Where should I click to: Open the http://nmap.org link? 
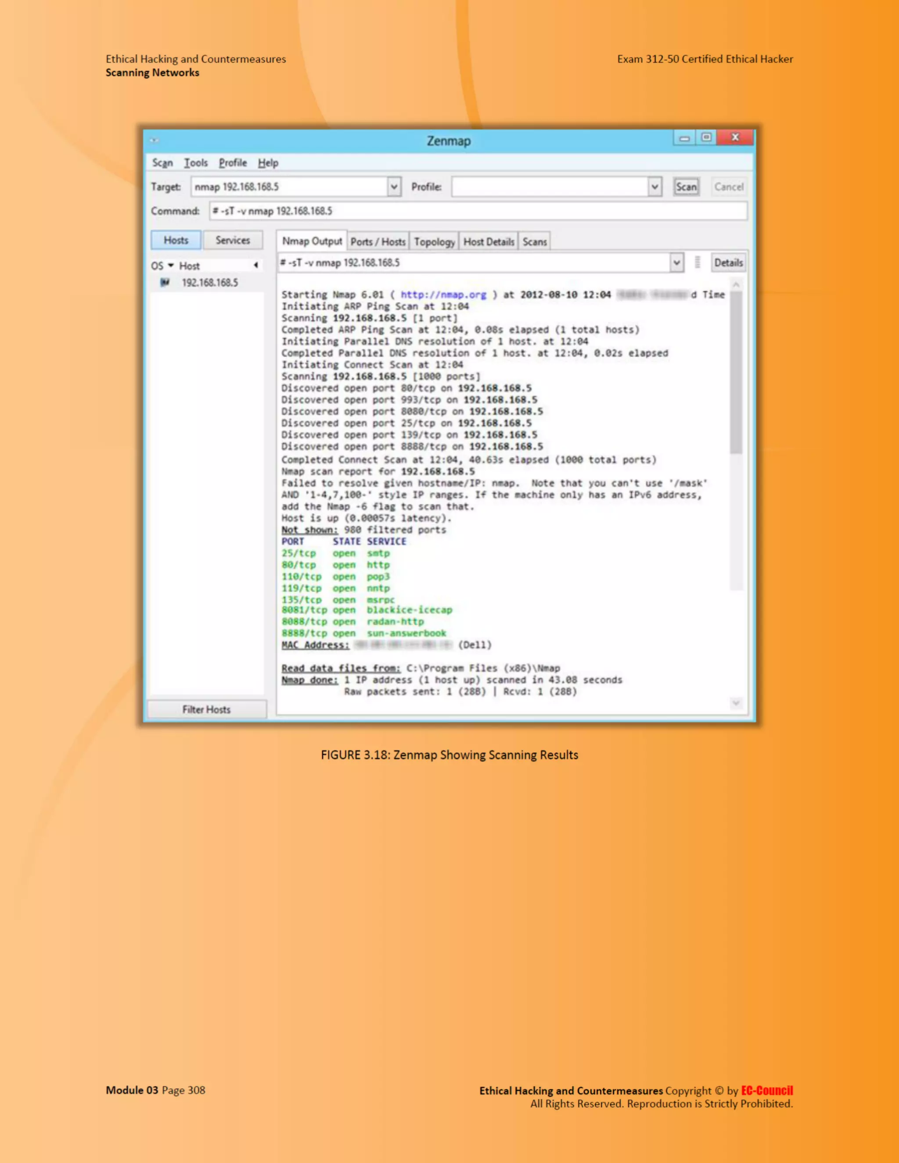(443, 294)
